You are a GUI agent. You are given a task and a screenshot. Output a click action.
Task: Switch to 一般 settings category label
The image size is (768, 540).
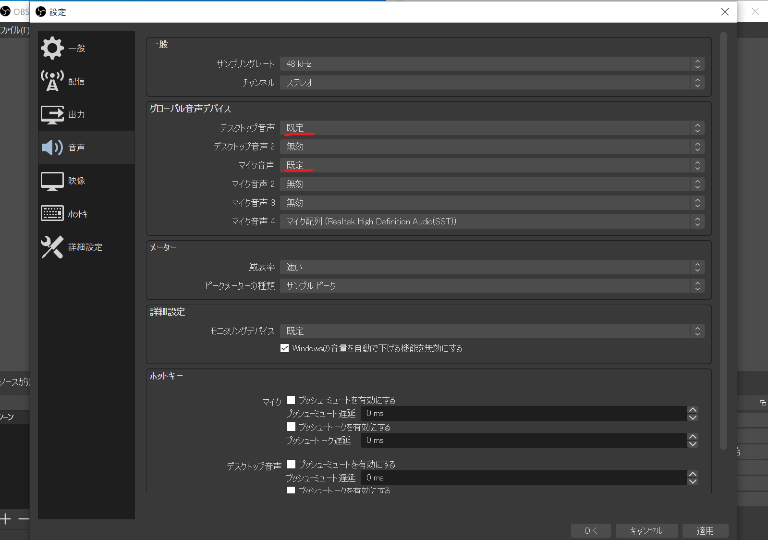[77, 48]
